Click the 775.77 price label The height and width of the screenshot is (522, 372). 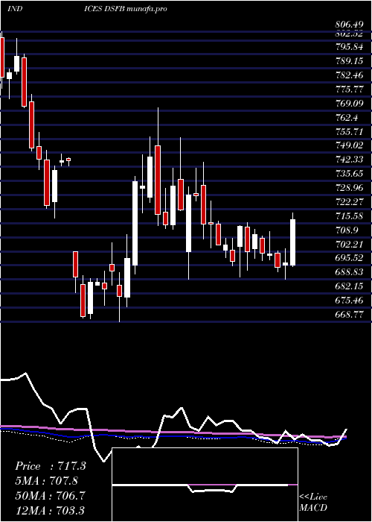(x=349, y=89)
